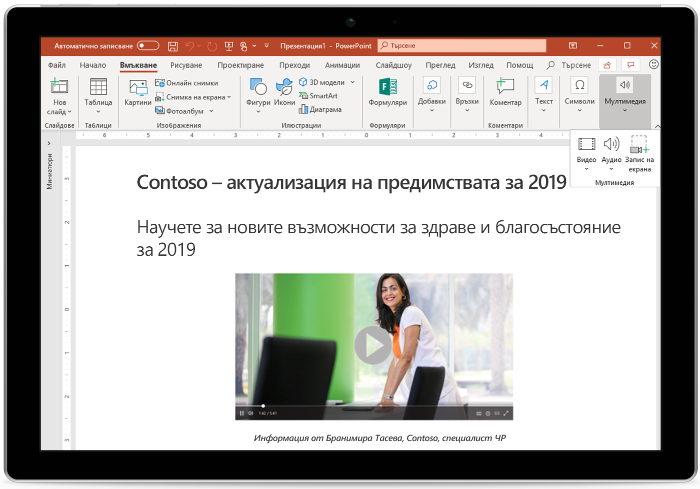The image size is (700, 489).
Task: Switch to the Преглед tab
Action: point(440,65)
